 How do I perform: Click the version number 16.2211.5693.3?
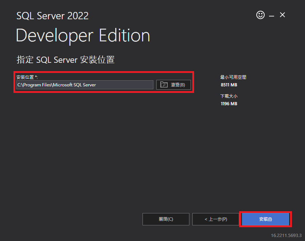pos(286,235)
